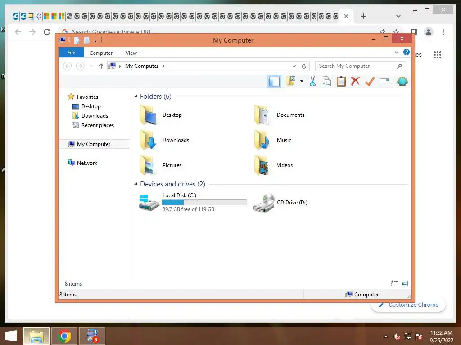Image resolution: width=461 pixels, height=345 pixels.
Task: Open a new tab in Chrome
Action: coord(363,16)
